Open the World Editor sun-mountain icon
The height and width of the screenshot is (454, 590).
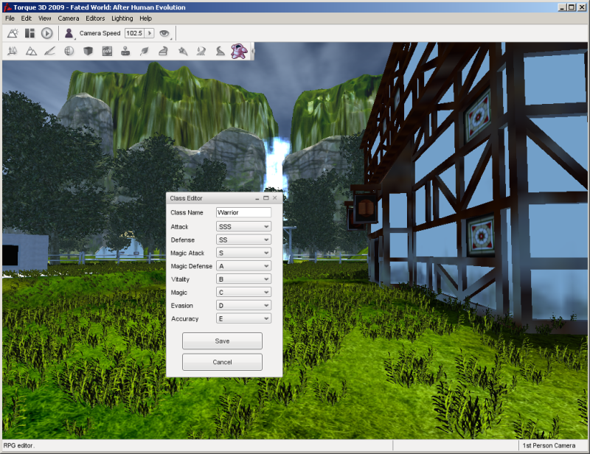tap(13, 33)
